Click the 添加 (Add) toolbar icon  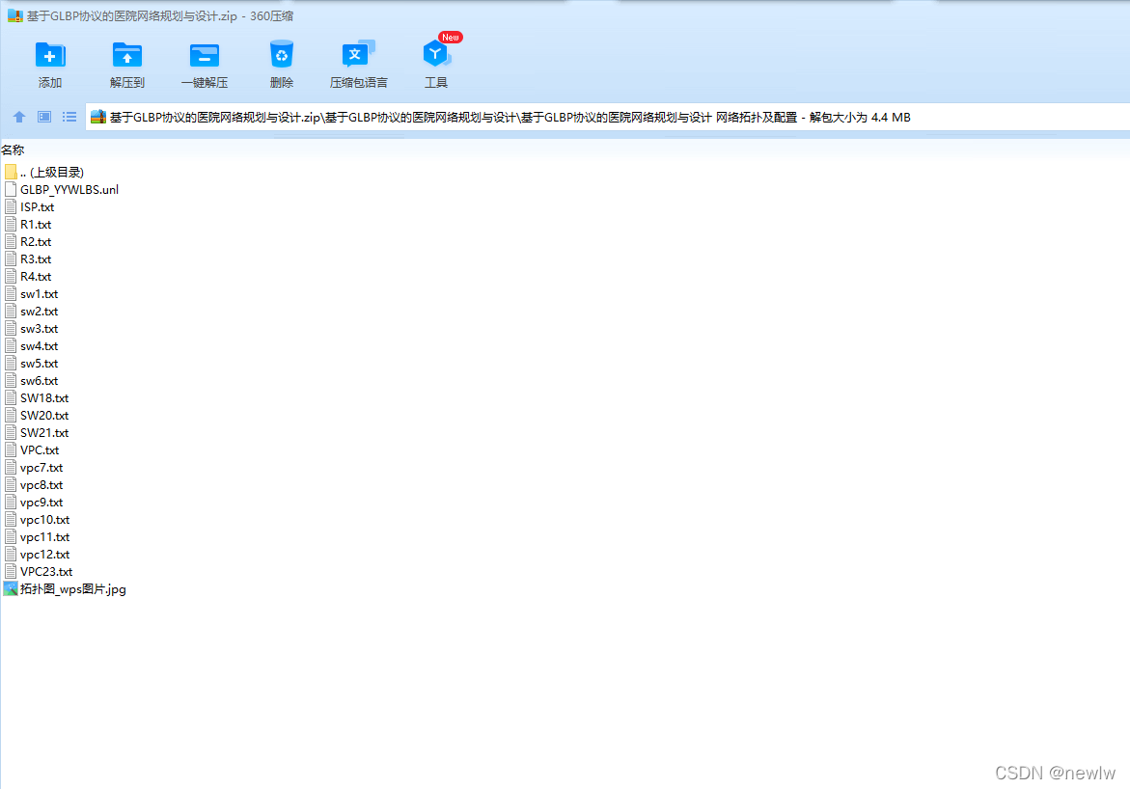pyautogui.click(x=50, y=56)
